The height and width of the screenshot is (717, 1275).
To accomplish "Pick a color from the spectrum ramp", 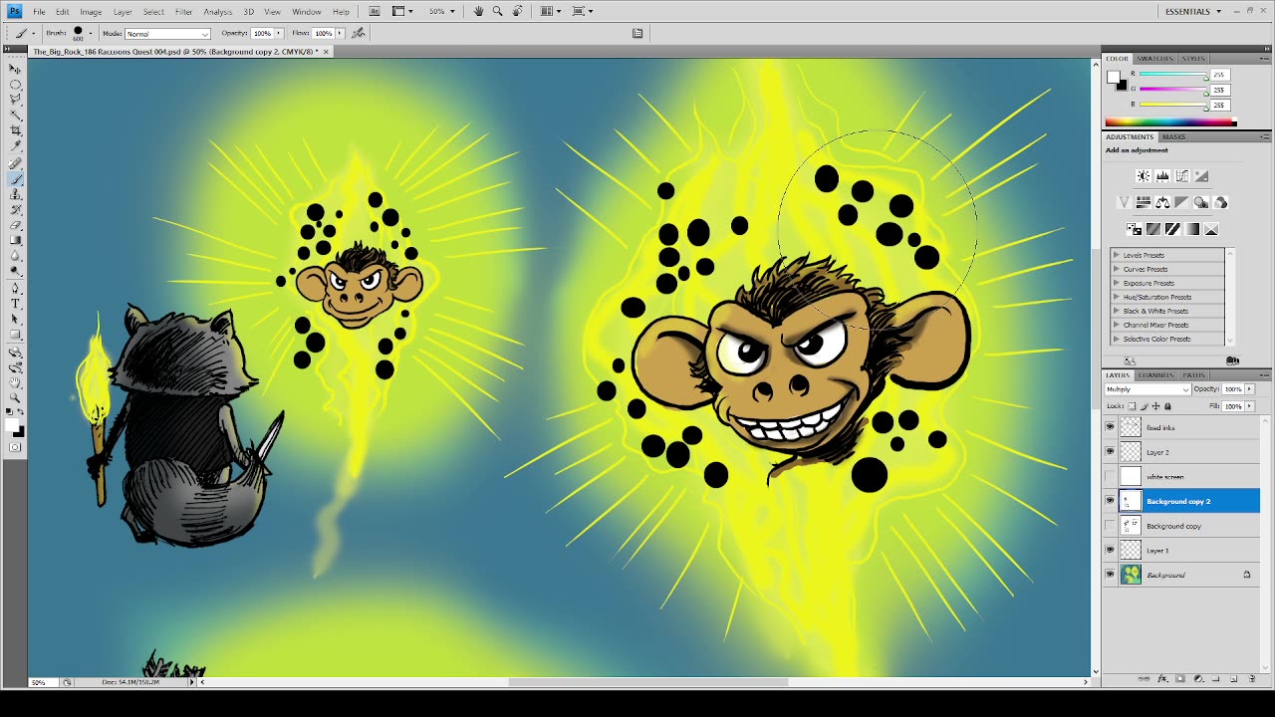I will (1171, 122).
